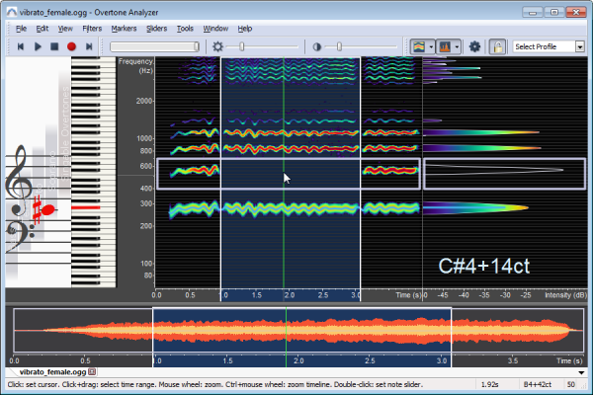Viewport: 593px width, 395px height.
Task: Click the contrast half-circle icon
Action: 317,46
